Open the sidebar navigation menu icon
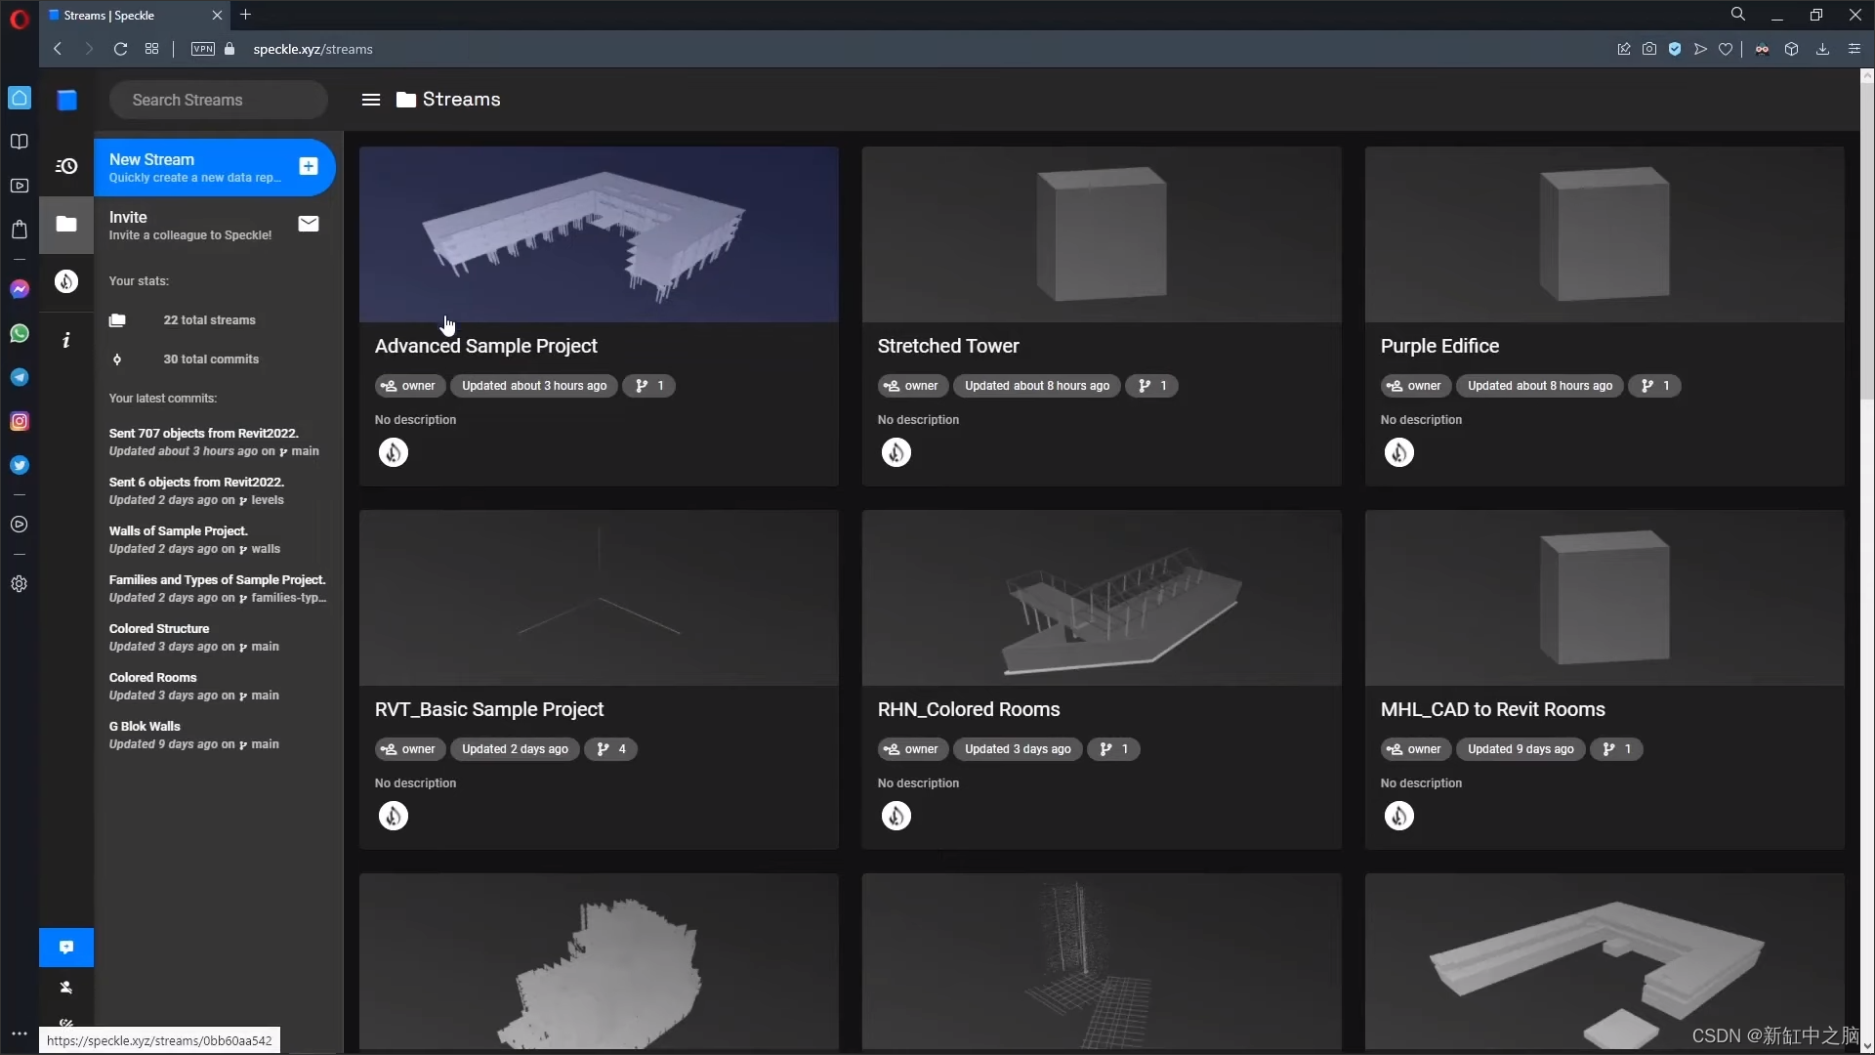Viewport: 1875px width, 1055px height. coord(369,100)
